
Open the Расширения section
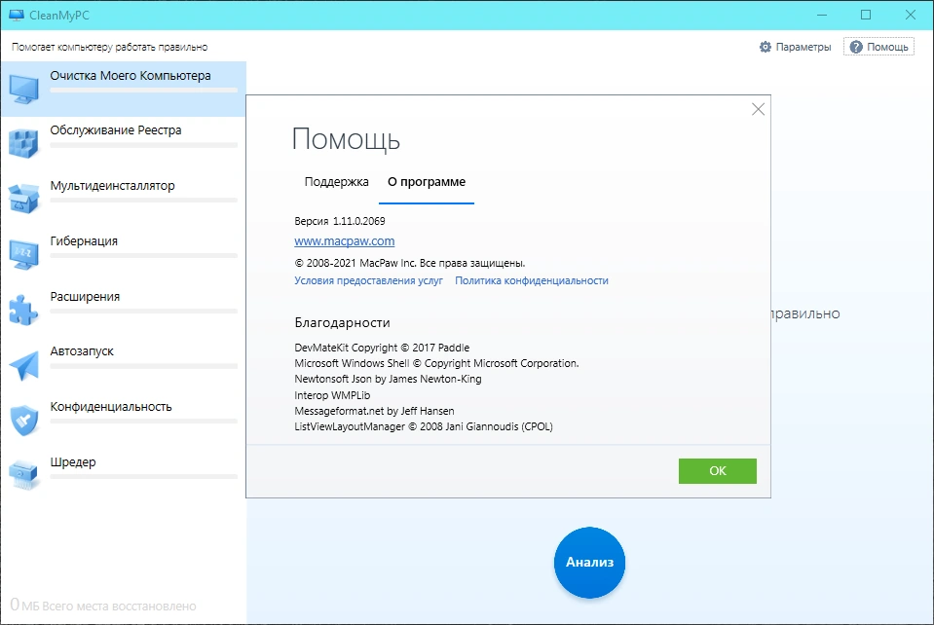click(x=124, y=310)
